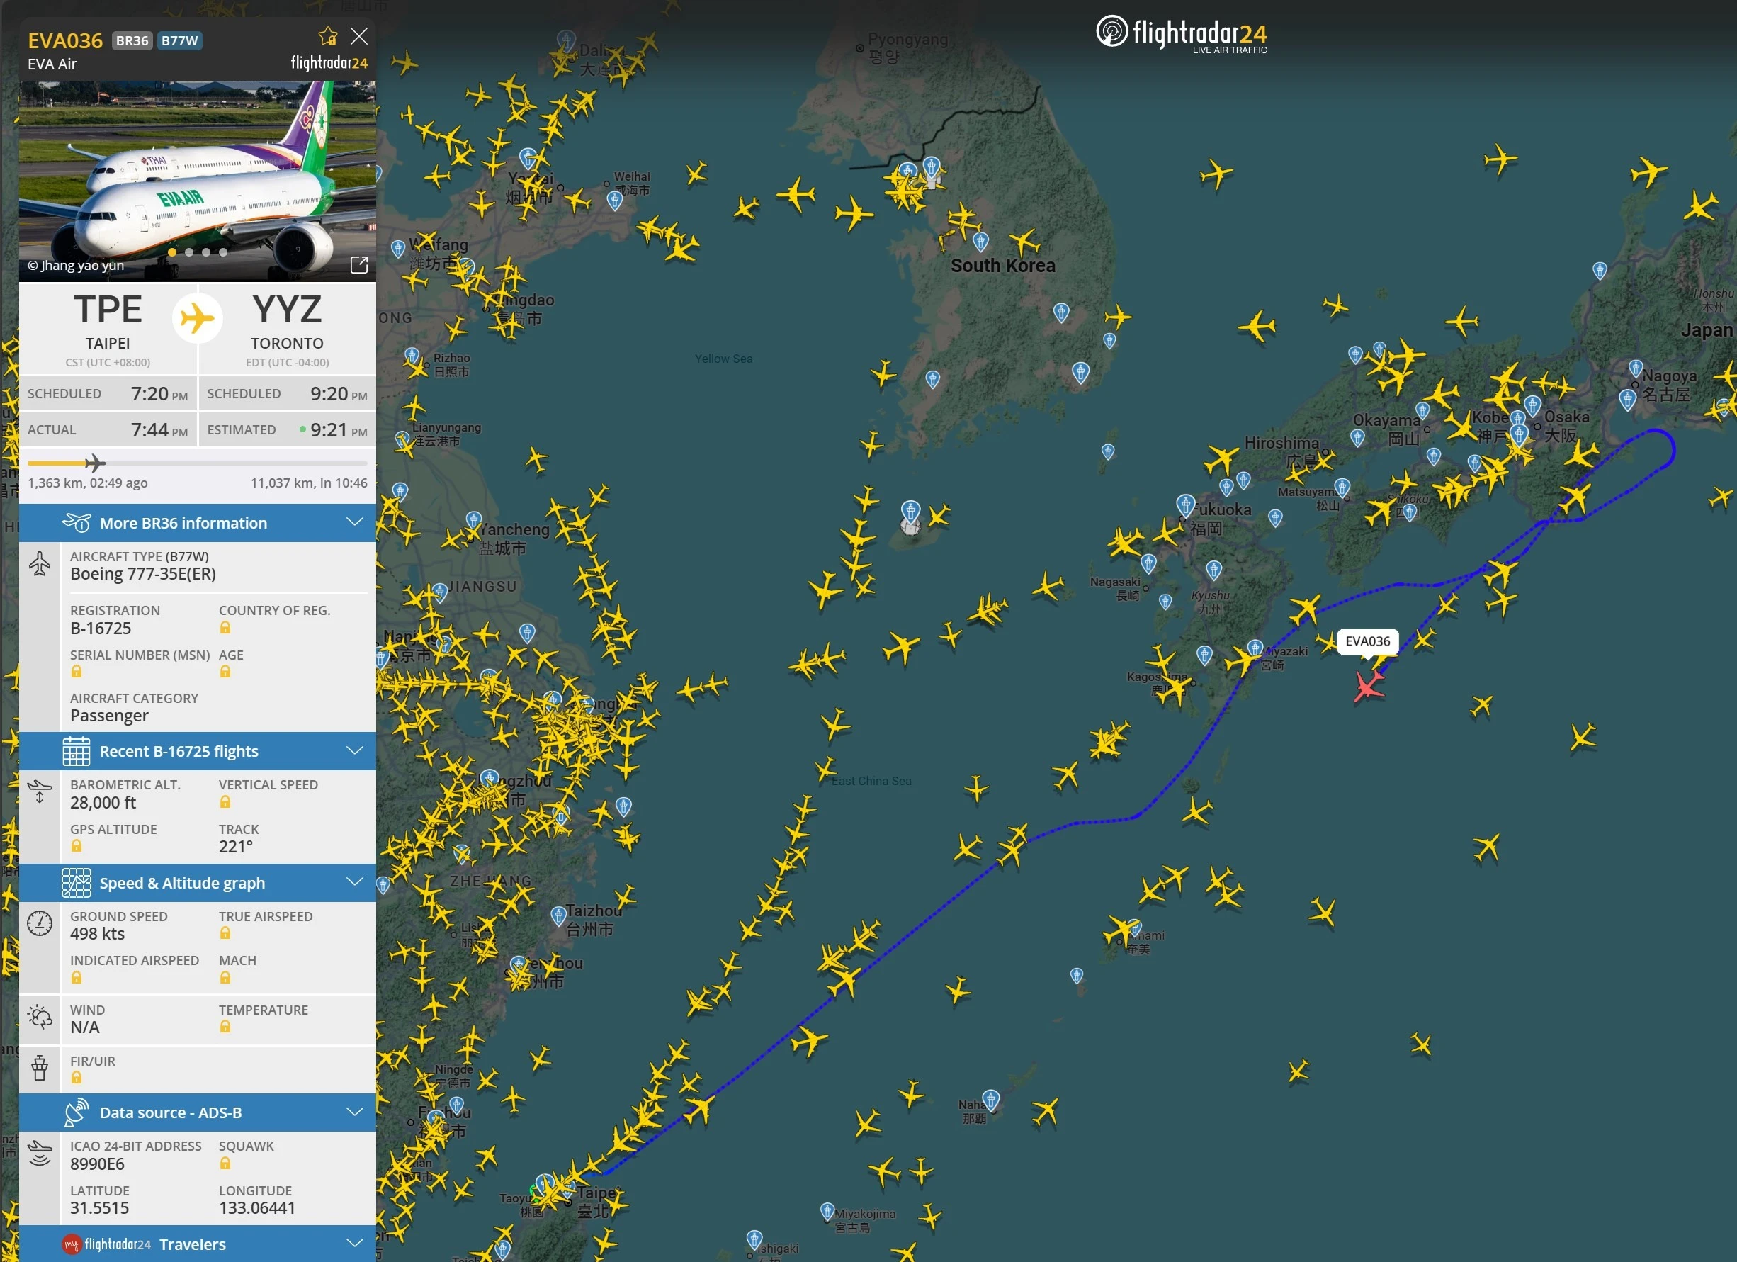This screenshot has width=1737, height=1262.
Task: Select the first photo carousel dot
Action: click(172, 252)
